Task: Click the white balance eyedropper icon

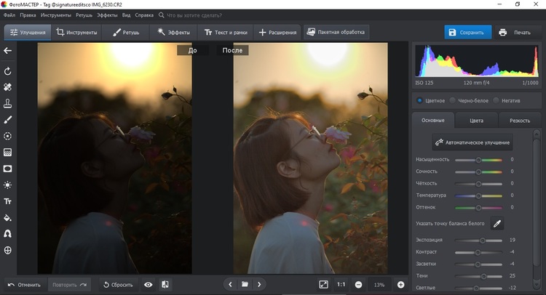Action: pyautogui.click(x=497, y=224)
